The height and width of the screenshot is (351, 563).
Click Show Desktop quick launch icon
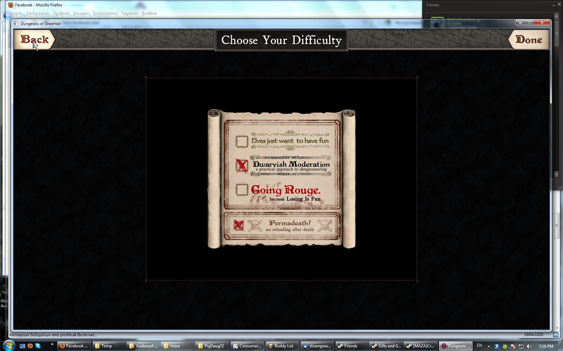22,346
